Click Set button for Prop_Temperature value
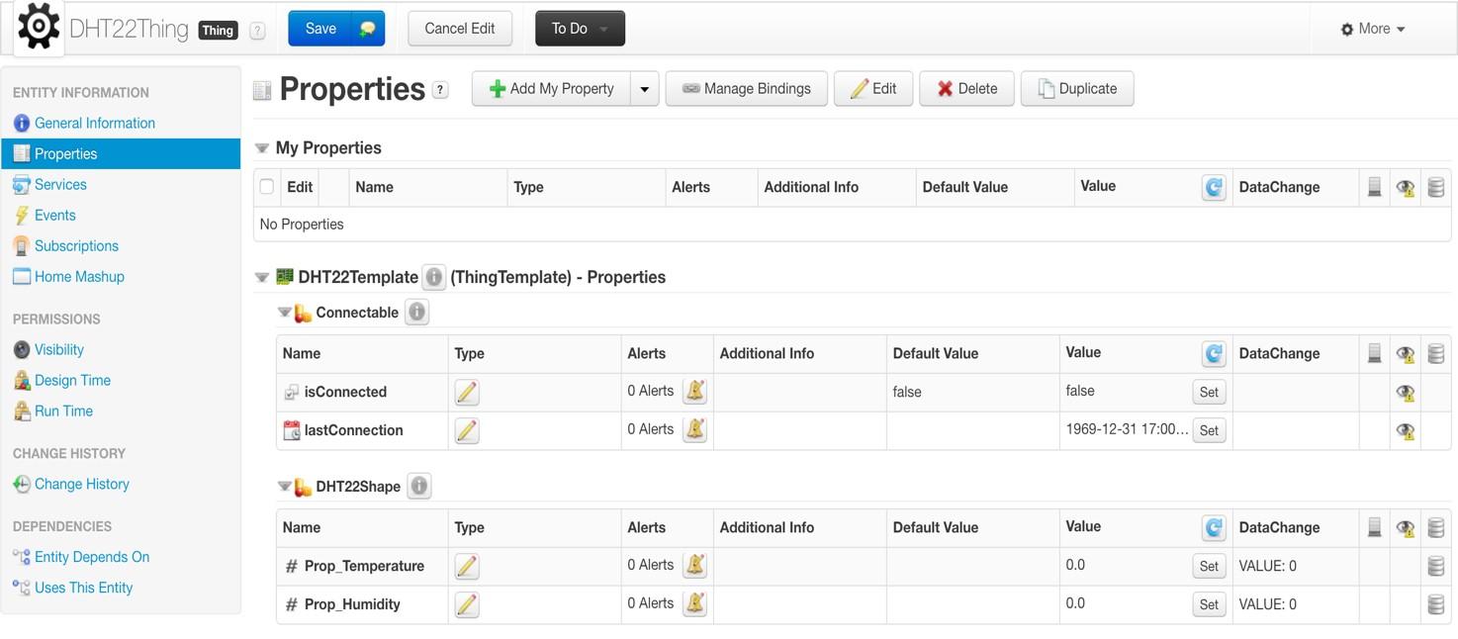 click(x=1209, y=566)
